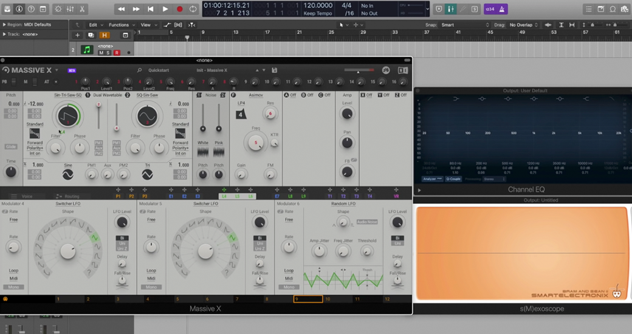Toggle the Flex show/hide icon
The image size is (632, 334).
pyautogui.click(x=178, y=25)
